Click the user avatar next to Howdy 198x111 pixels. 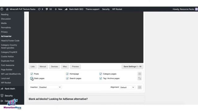(196, 9)
